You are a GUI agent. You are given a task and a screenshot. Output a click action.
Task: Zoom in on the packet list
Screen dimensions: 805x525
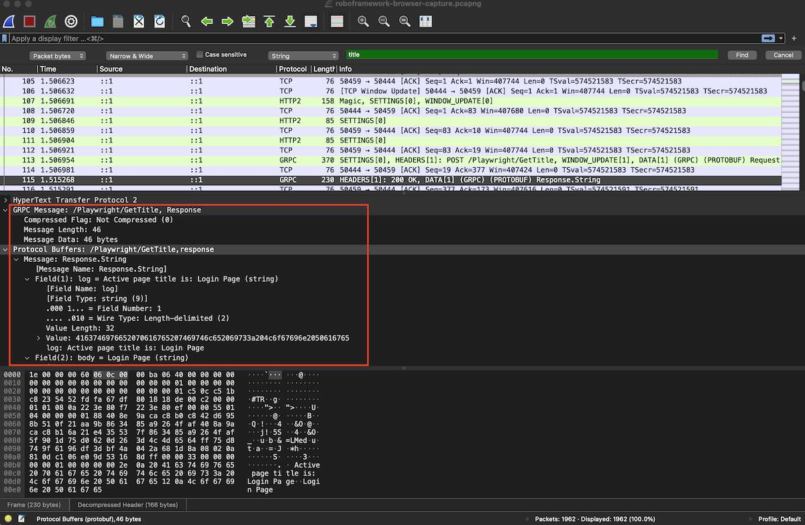pos(363,21)
